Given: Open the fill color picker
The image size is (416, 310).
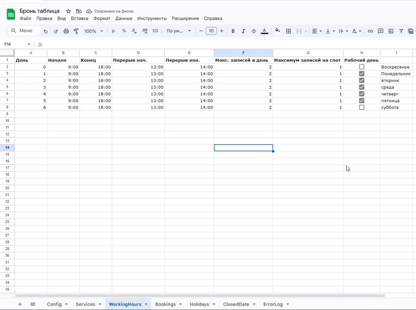Looking at the screenshot, I should click(277, 31).
